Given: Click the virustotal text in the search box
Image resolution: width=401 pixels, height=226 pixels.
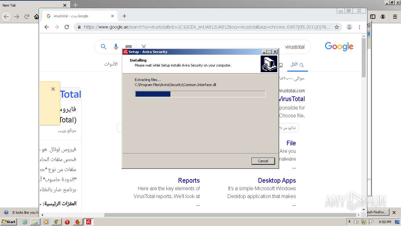Looking at the screenshot, I should click(295, 47).
